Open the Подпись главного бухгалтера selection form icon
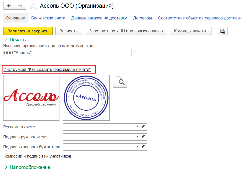 coord(144,147)
